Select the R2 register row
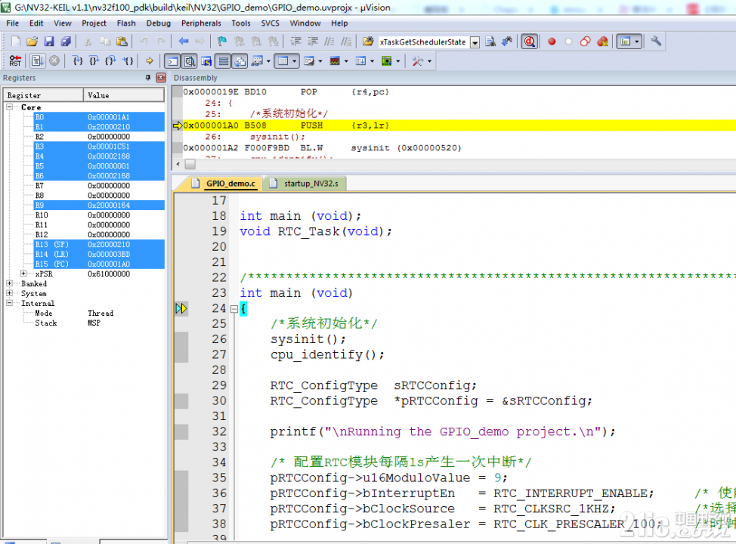The width and height of the screenshot is (736, 544). click(x=100, y=137)
